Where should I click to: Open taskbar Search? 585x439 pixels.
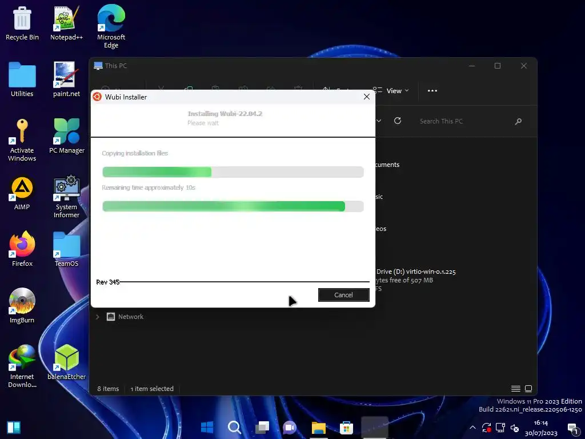pyautogui.click(x=235, y=427)
